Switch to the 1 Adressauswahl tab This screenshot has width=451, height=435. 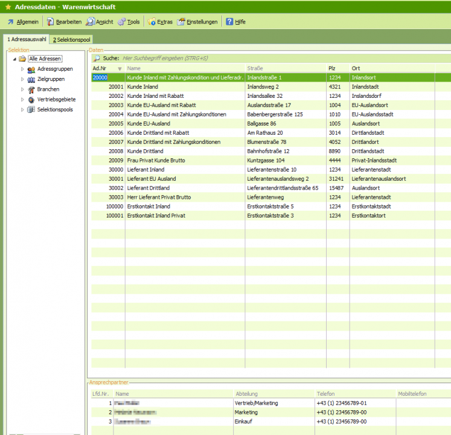27,39
